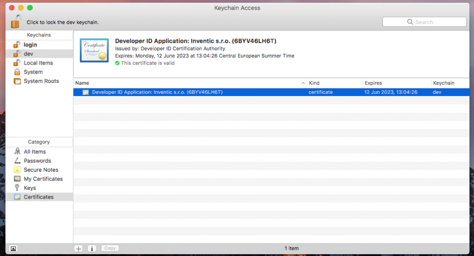Add a new keychain item with plus
The height and width of the screenshot is (256, 474).
click(x=78, y=248)
